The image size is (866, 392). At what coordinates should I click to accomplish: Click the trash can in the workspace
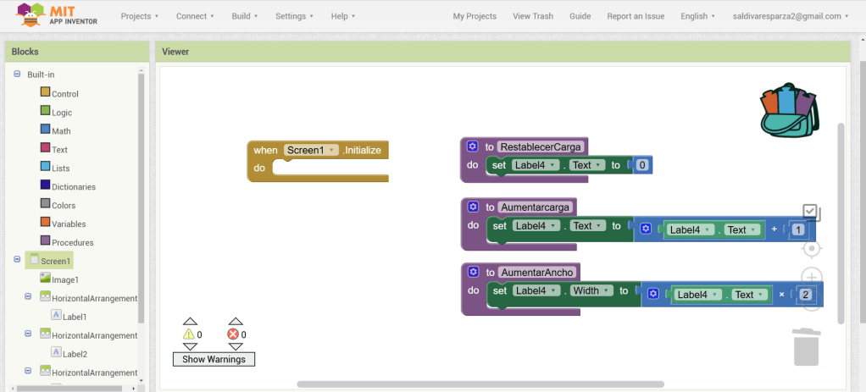(x=806, y=346)
